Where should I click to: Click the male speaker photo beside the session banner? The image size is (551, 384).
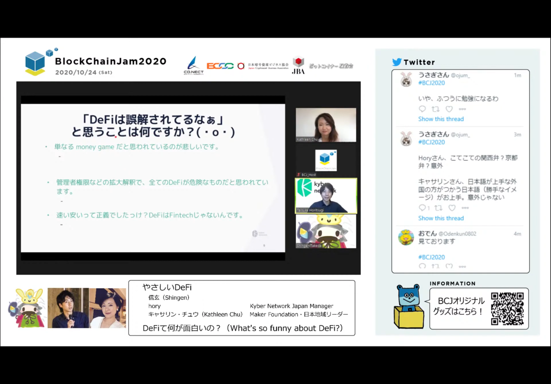coord(68,308)
